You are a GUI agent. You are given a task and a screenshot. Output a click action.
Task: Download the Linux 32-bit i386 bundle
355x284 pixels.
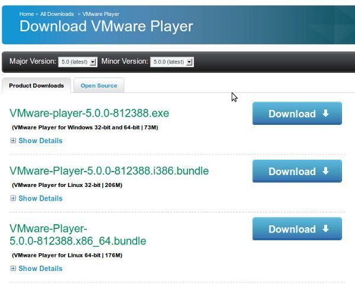(x=297, y=171)
